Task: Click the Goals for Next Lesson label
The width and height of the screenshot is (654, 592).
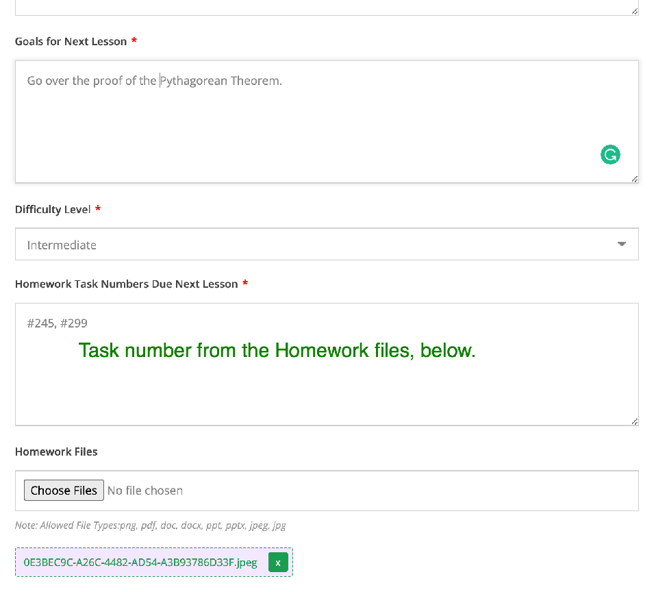Action: [x=71, y=42]
